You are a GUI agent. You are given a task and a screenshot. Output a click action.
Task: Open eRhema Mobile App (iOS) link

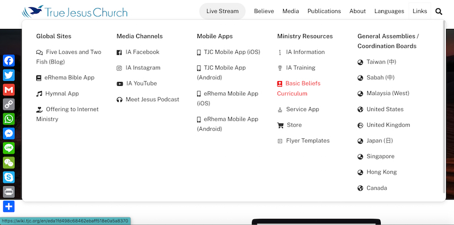[x=228, y=99]
